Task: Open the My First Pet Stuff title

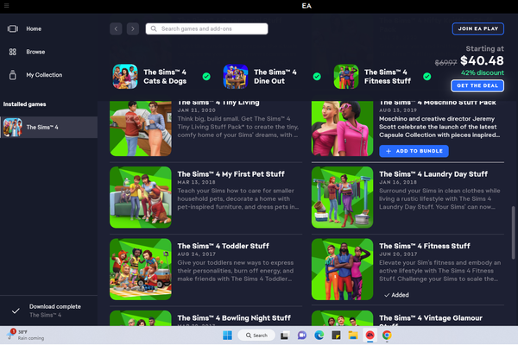Action: click(231, 174)
